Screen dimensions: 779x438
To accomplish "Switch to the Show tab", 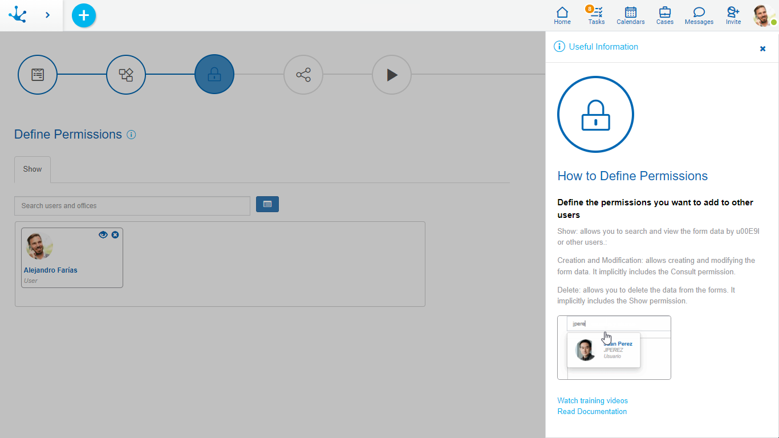I will point(33,169).
